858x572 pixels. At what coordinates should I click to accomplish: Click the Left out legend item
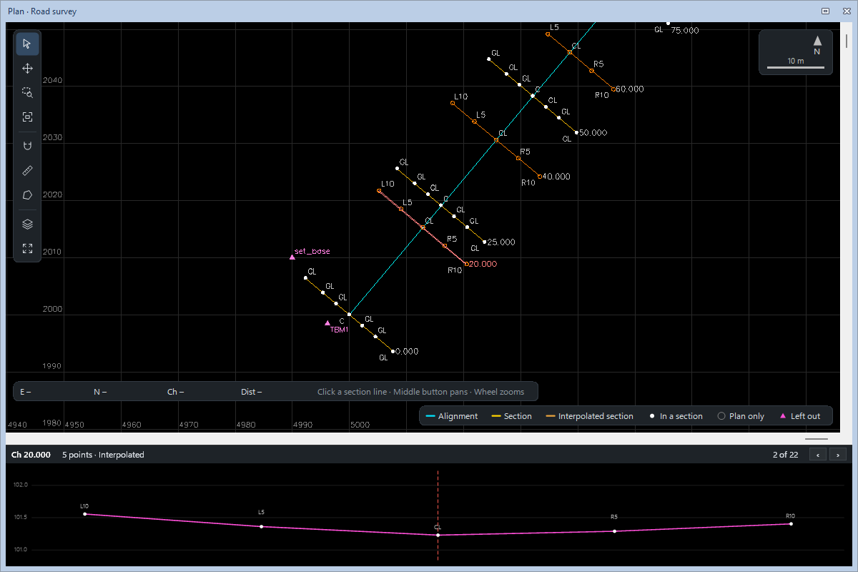coord(799,416)
